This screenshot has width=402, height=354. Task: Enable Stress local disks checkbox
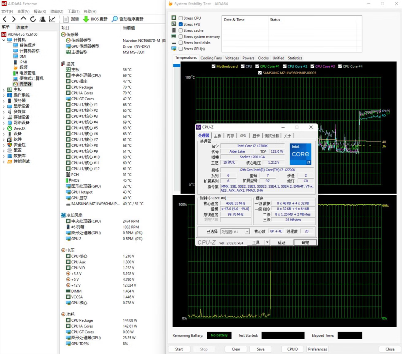181,43
